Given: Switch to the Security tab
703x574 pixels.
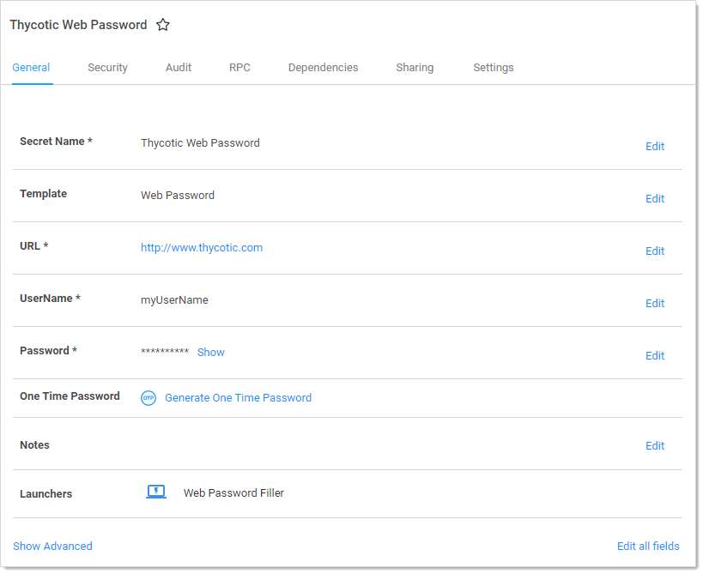Looking at the screenshot, I should 107,68.
